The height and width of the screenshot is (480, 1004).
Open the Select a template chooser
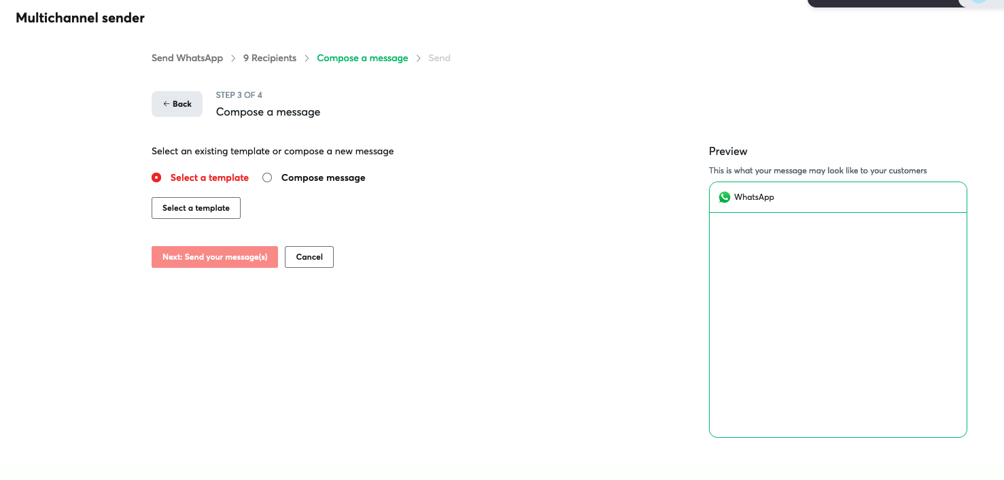click(196, 208)
